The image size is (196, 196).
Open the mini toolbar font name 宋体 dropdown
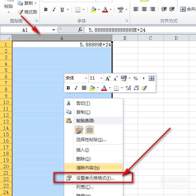point(86,78)
